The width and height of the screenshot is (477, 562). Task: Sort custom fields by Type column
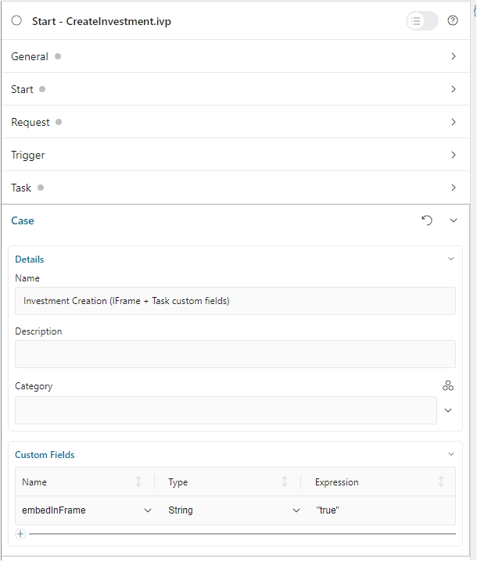pos(285,482)
